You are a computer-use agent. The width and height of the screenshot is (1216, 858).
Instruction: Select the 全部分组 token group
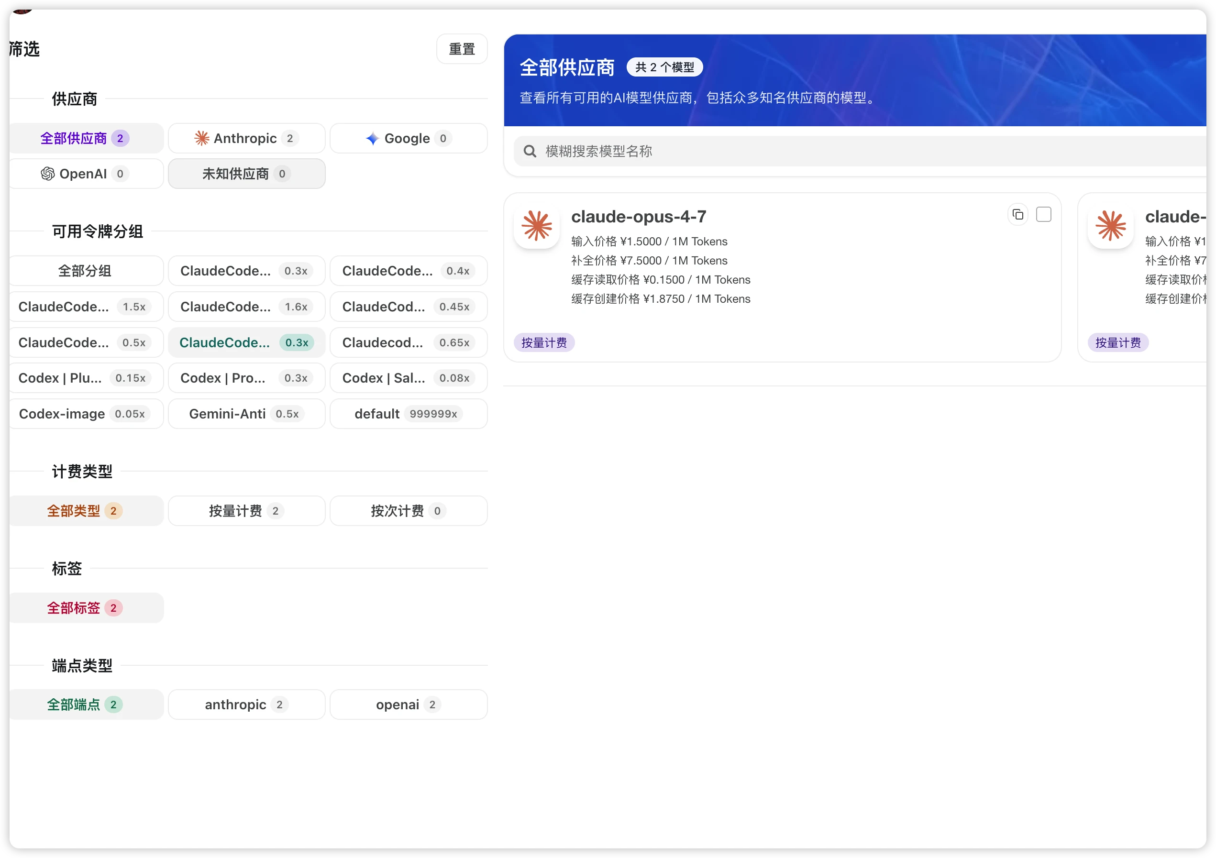[86, 271]
